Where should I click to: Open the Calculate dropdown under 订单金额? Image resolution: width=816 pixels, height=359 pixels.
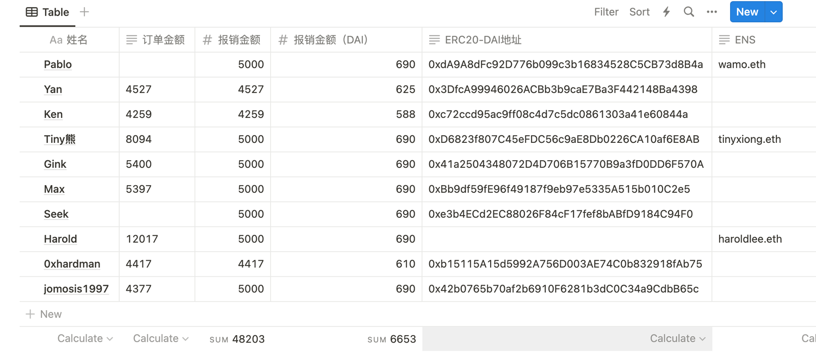tap(160, 338)
